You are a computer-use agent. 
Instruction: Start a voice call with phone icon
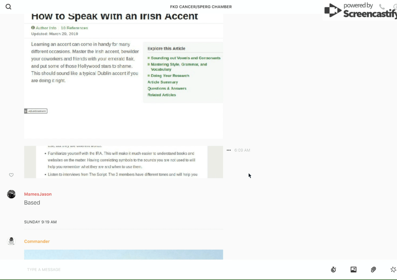click(x=382, y=7)
